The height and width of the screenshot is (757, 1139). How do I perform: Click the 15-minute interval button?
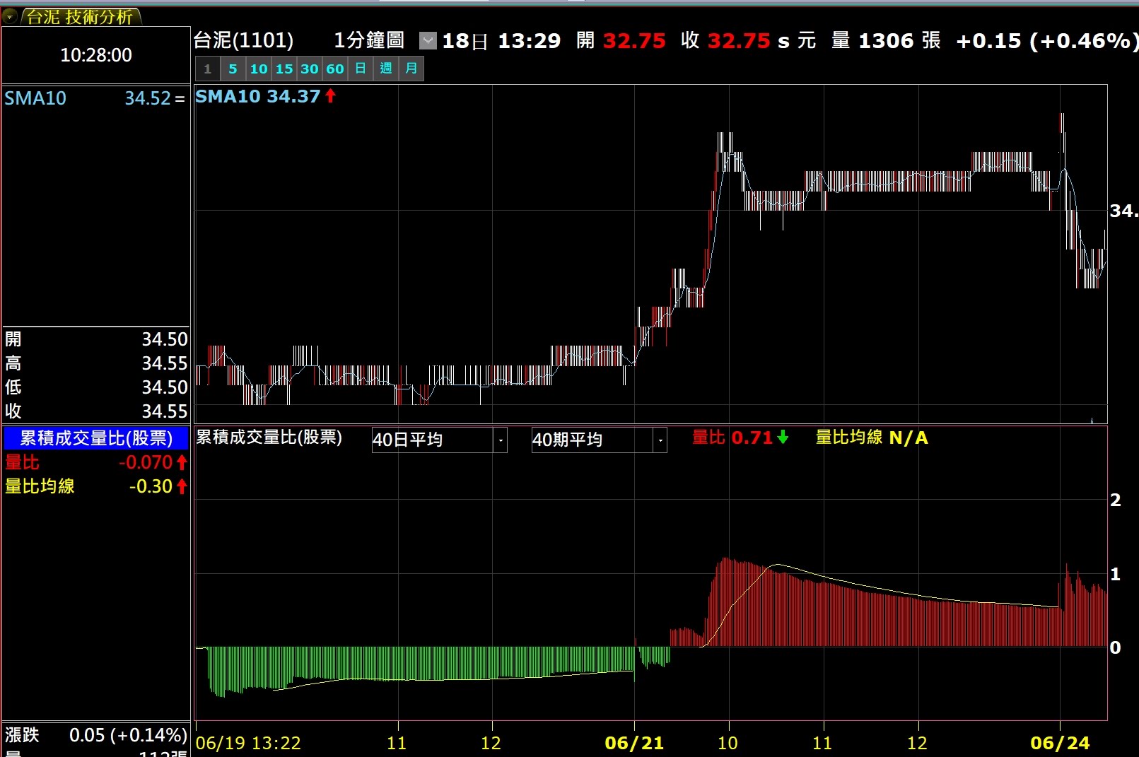coord(284,69)
